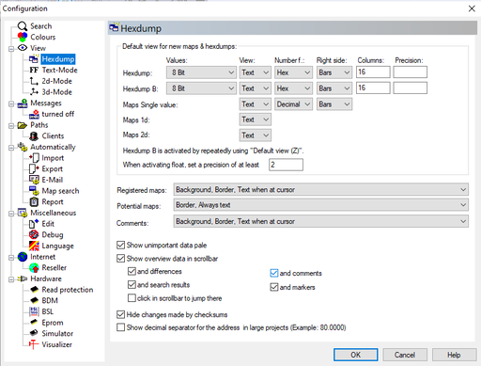Viewport: 481px width, 366px height.
Task: Select the Colours RGB circles icon
Action: (x=23, y=37)
